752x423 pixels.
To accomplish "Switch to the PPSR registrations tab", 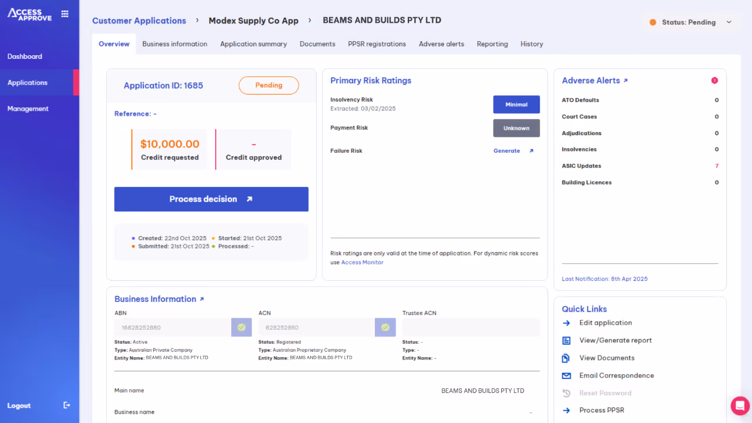I will point(377,44).
